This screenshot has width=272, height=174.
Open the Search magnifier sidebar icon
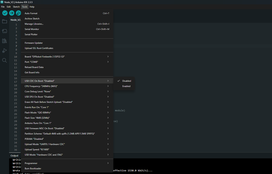coord(5,60)
